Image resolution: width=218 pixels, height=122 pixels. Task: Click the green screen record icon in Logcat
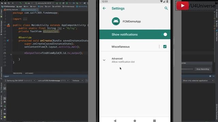[4, 117]
